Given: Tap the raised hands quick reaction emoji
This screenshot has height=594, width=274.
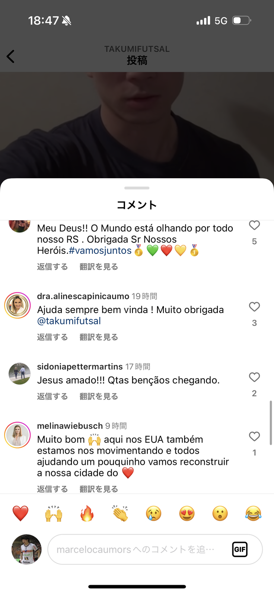Looking at the screenshot, I should tap(54, 514).
